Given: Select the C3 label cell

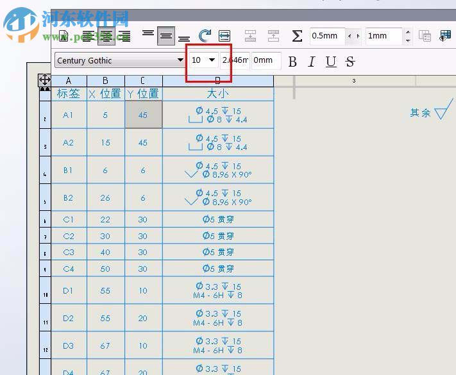Looking at the screenshot, I should pyautogui.click(x=69, y=252).
